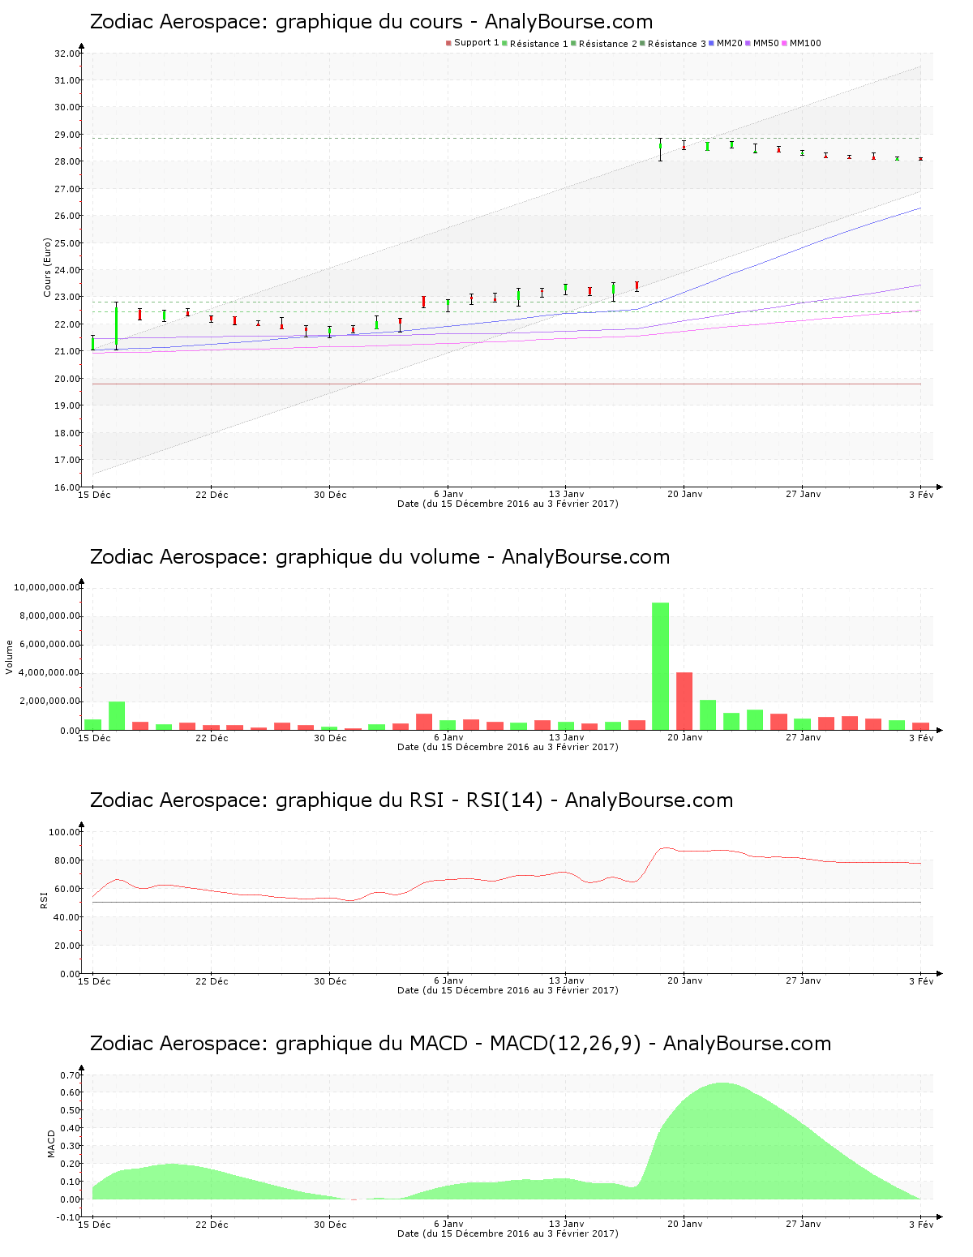Image resolution: width=973 pixels, height=1257 pixels.
Task: Click the tallest green volume bar
Action: pos(661,666)
